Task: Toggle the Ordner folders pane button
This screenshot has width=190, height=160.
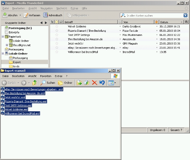Action: [65, 83]
